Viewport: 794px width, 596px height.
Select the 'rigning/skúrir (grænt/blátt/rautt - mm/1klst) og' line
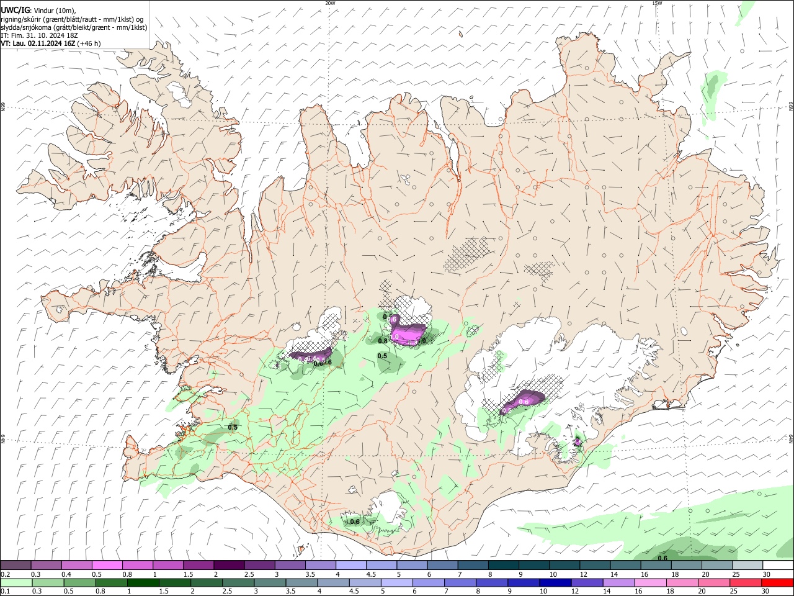72,19
